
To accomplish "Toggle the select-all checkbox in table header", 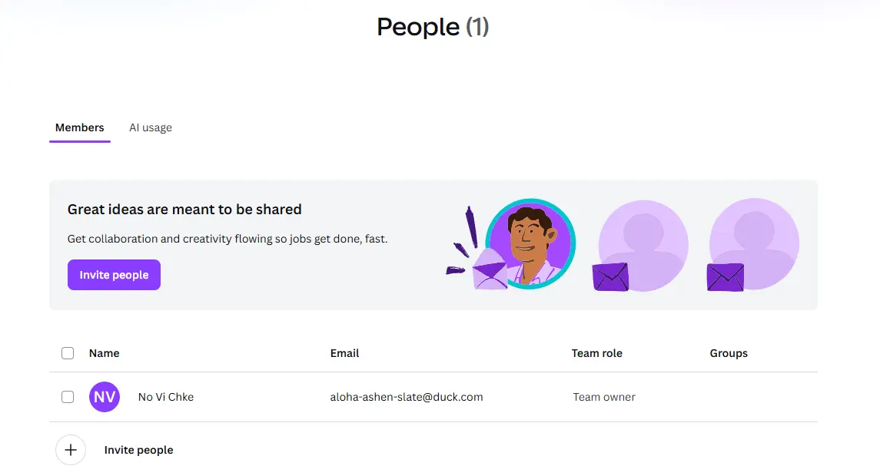I will pyautogui.click(x=68, y=353).
